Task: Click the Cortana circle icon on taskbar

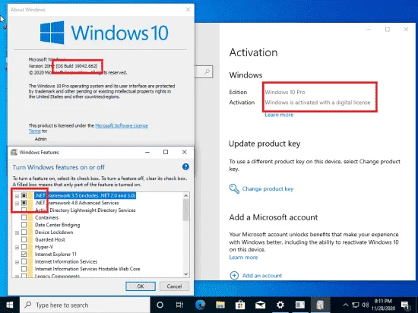Action: [160, 305]
